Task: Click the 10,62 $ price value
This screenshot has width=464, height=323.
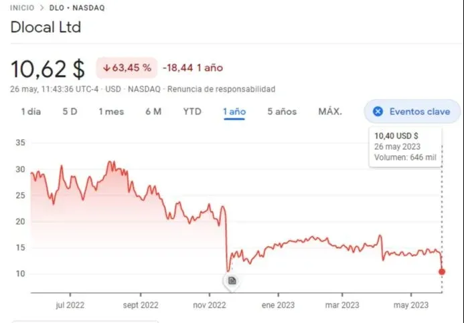Action: coord(48,68)
